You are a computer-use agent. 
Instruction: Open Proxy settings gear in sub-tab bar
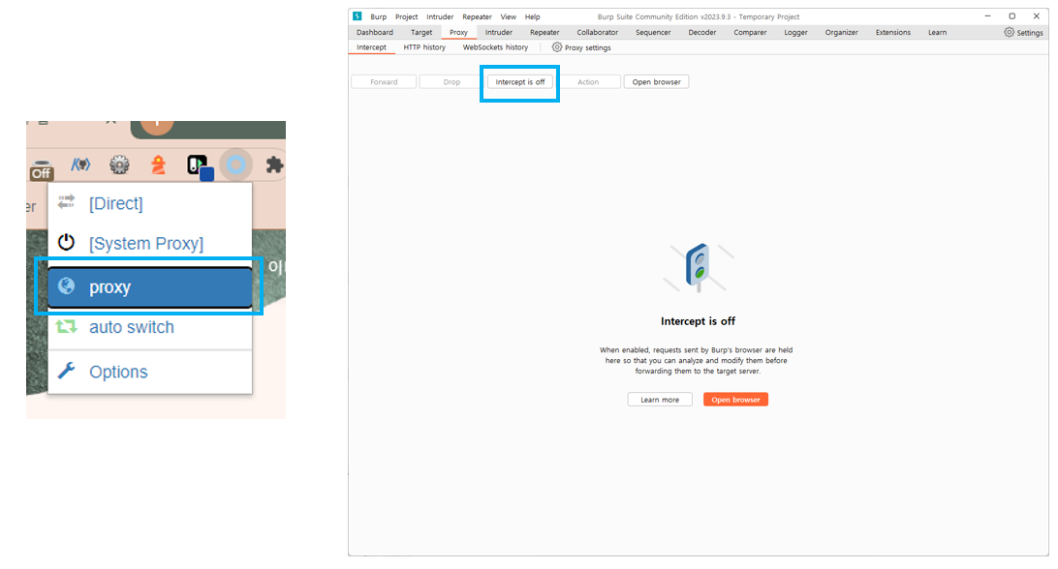pyautogui.click(x=581, y=47)
